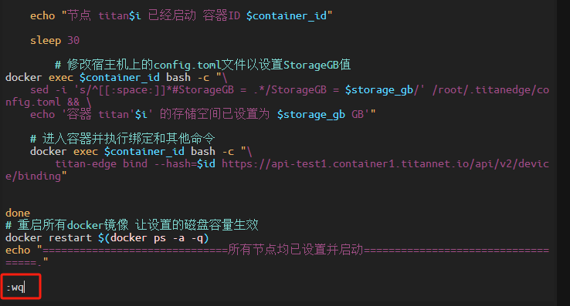Click the $container_id variable in first echo line
Viewport: 570px width, 306px height.
click(286, 15)
